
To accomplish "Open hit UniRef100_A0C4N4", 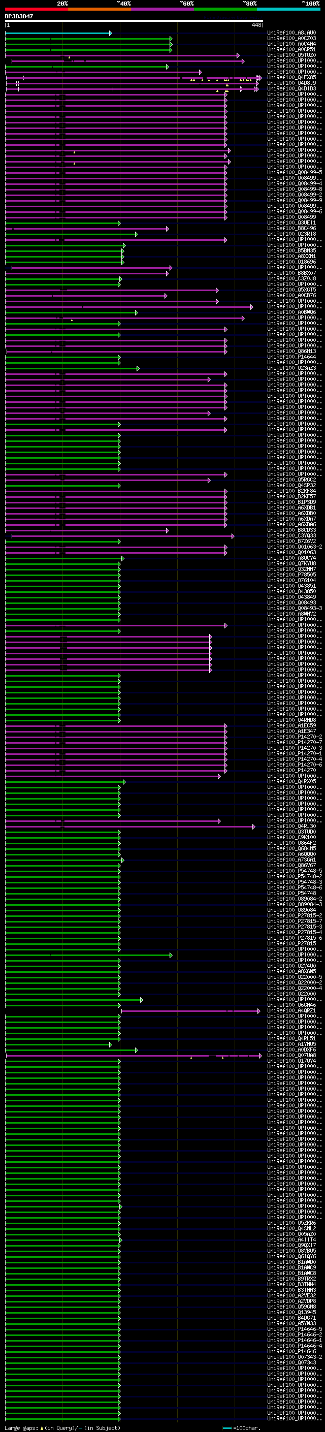I will point(291,44).
